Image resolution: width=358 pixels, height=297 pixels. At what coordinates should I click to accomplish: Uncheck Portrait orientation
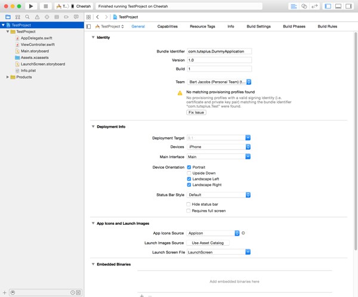coord(189,168)
